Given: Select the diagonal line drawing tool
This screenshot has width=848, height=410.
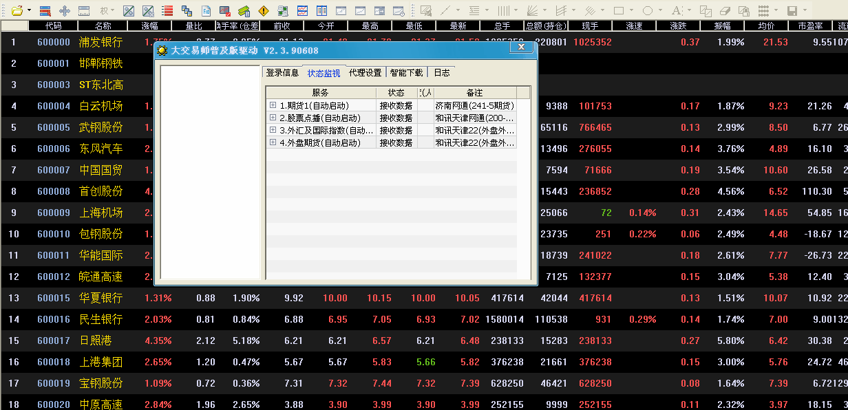Looking at the screenshot, I should [445, 11].
